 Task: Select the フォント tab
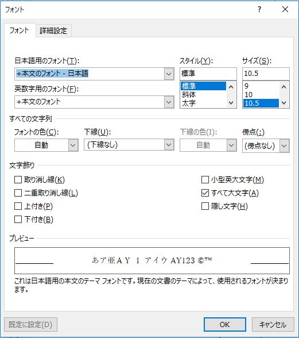pyautogui.click(x=20, y=30)
